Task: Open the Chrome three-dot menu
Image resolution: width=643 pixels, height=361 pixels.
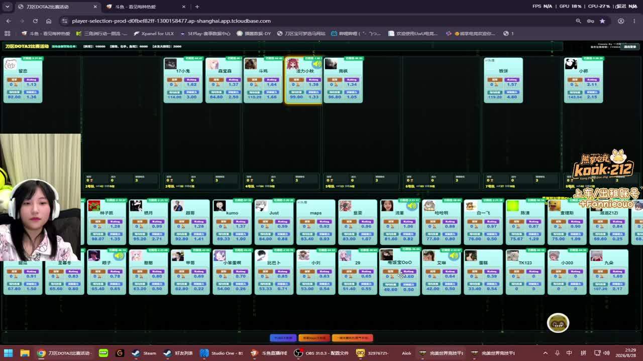Action: pos(634,21)
